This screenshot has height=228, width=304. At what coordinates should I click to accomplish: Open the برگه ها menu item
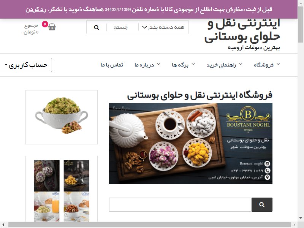(183, 65)
